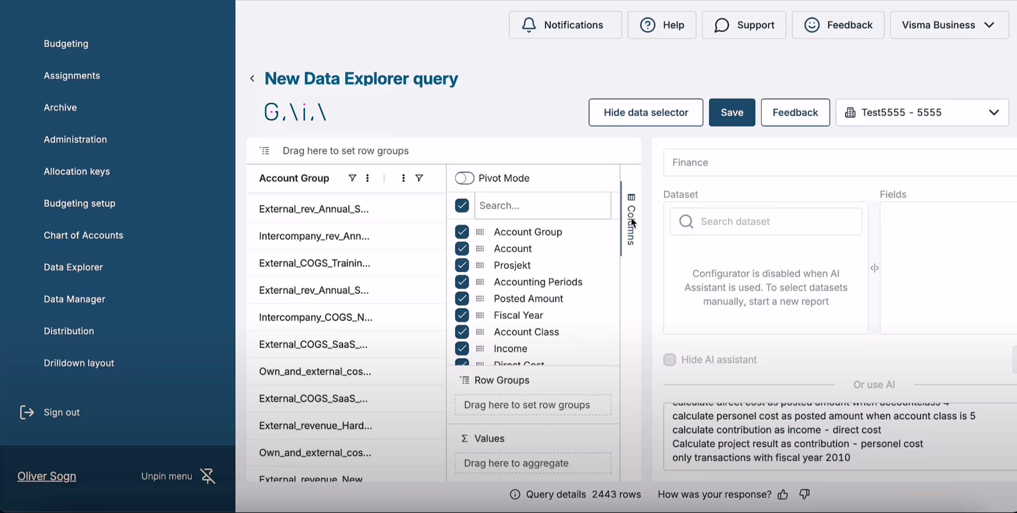Screen dimensions: 1017x513
Task: Open the Test5555 - 5555 company dropdown
Action: coord(922,112)
